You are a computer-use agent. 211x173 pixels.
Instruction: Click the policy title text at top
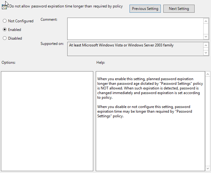point(66,6)
